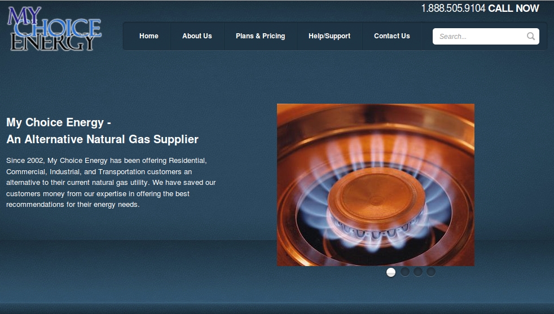The height and width of the screenshot is (314, 554).
Task: Open the Help/Support menu item
Action: point(329,36)
